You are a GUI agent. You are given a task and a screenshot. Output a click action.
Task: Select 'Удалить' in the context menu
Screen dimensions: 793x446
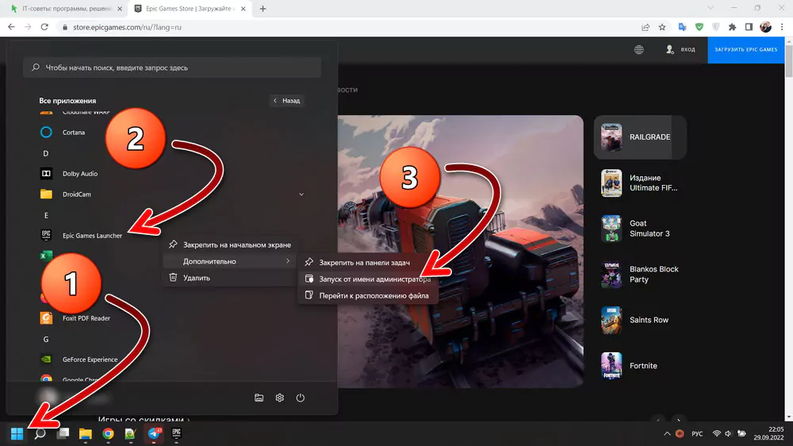[230, 278]
